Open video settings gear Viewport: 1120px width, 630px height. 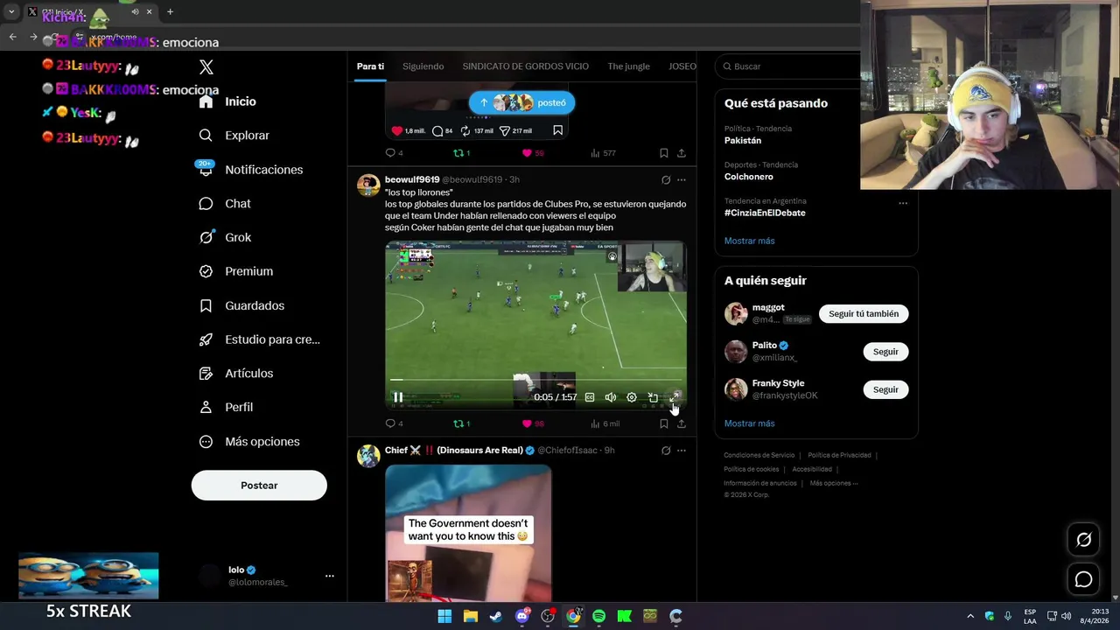point(632,397)
